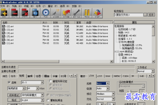
Task: Launch the WIZARD toolbar icon
Action: [x=56, y=13]
